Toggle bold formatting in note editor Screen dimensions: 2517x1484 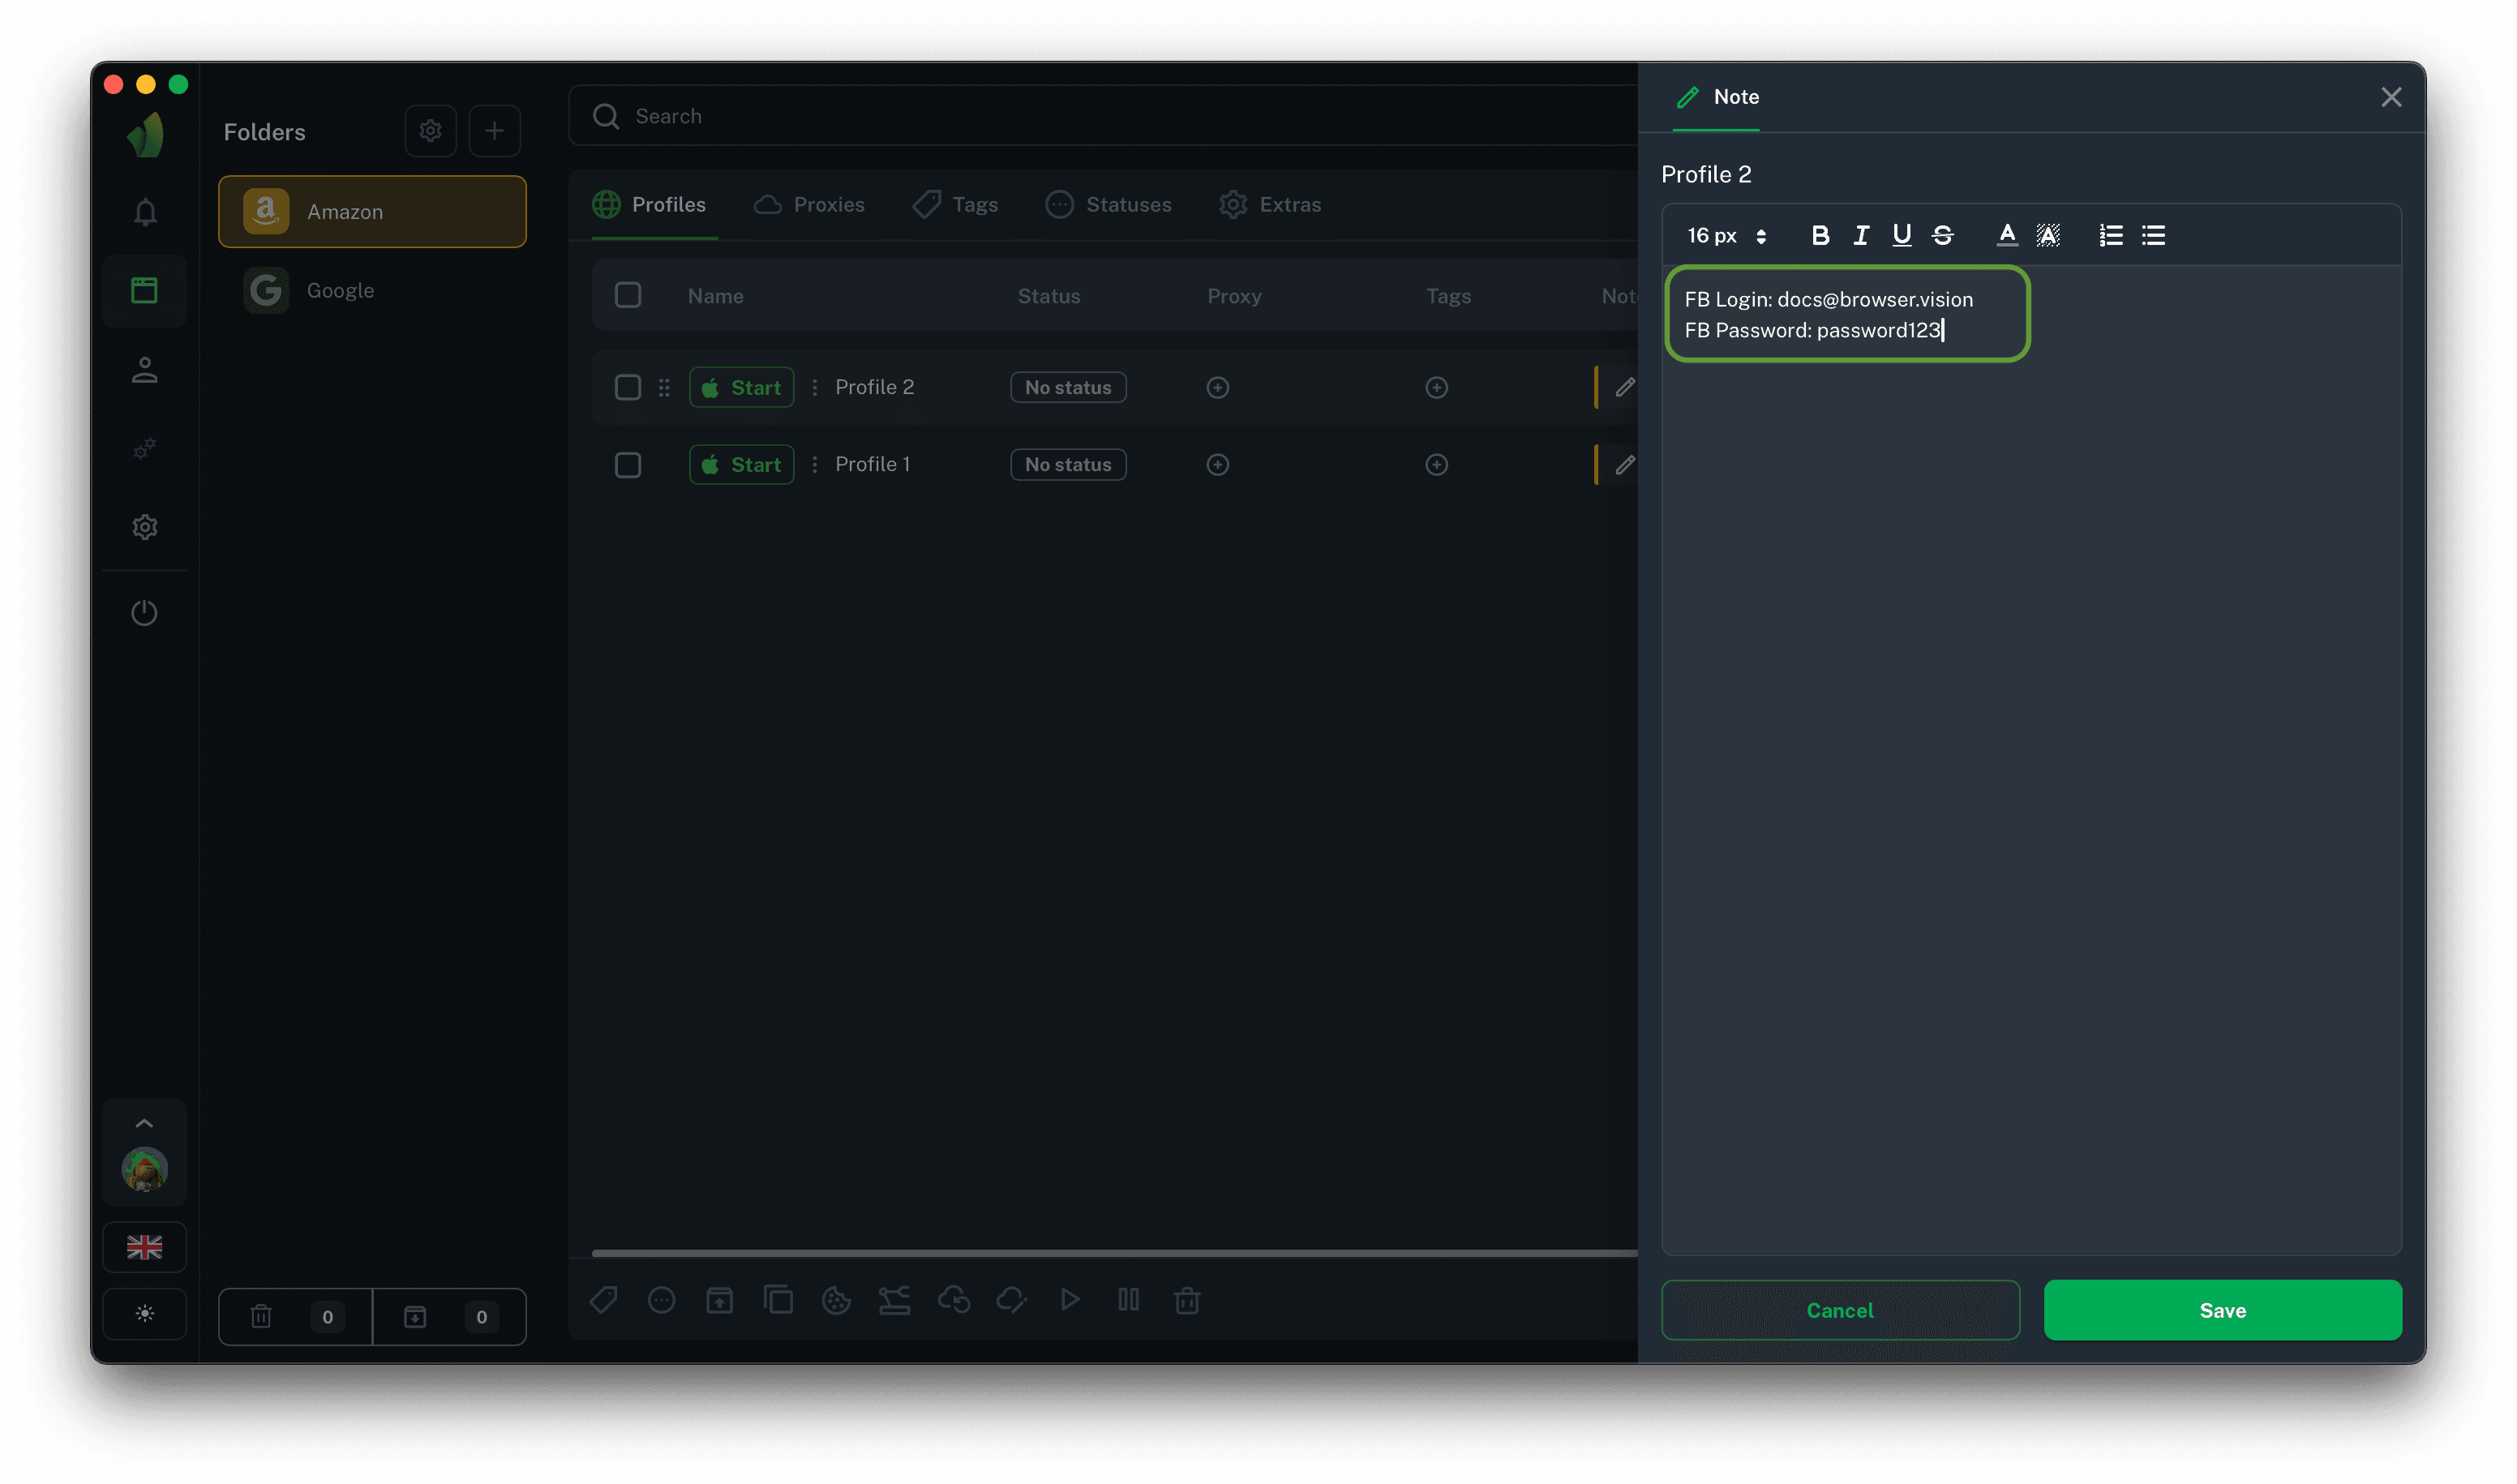(x=1820, y=235)
